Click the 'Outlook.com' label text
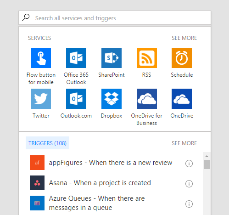The height and width of the screenshot is (215, 229). 76,116
